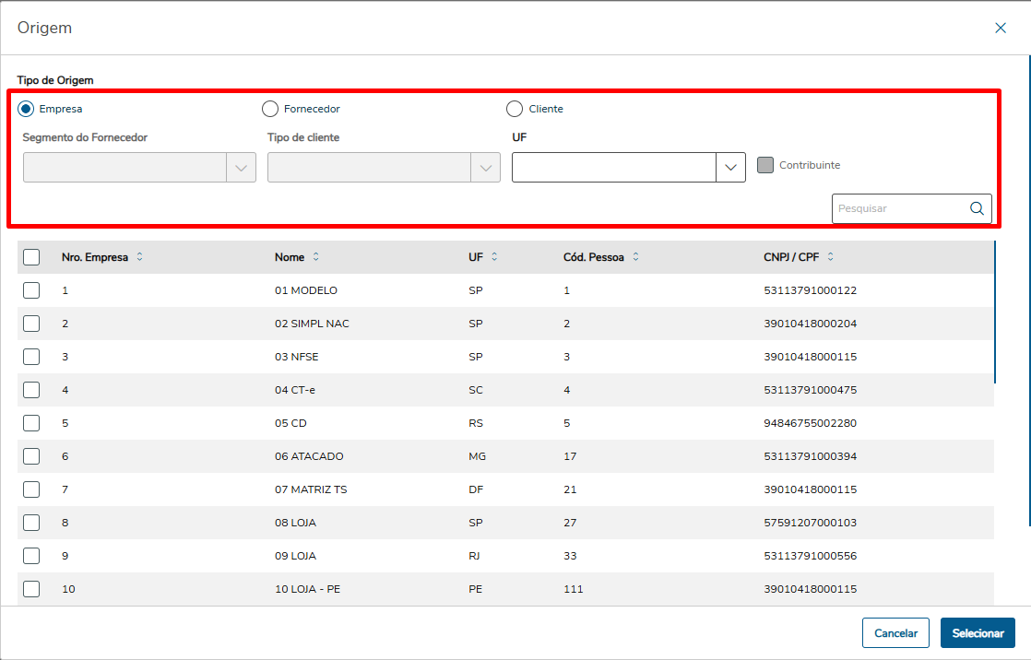Click CNPJ 57591207000103
The height and width of the screenshot is (660, 1031).
point(810,523)
